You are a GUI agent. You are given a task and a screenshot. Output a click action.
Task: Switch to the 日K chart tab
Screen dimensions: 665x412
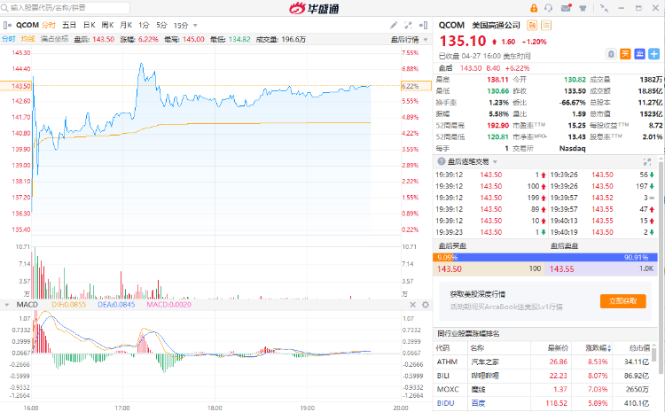click(89, 26)
